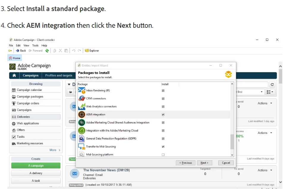Viewport: 285px width, 189px height.
Task: Cancel the Entities Import Wizard
Action: point(226,163)
